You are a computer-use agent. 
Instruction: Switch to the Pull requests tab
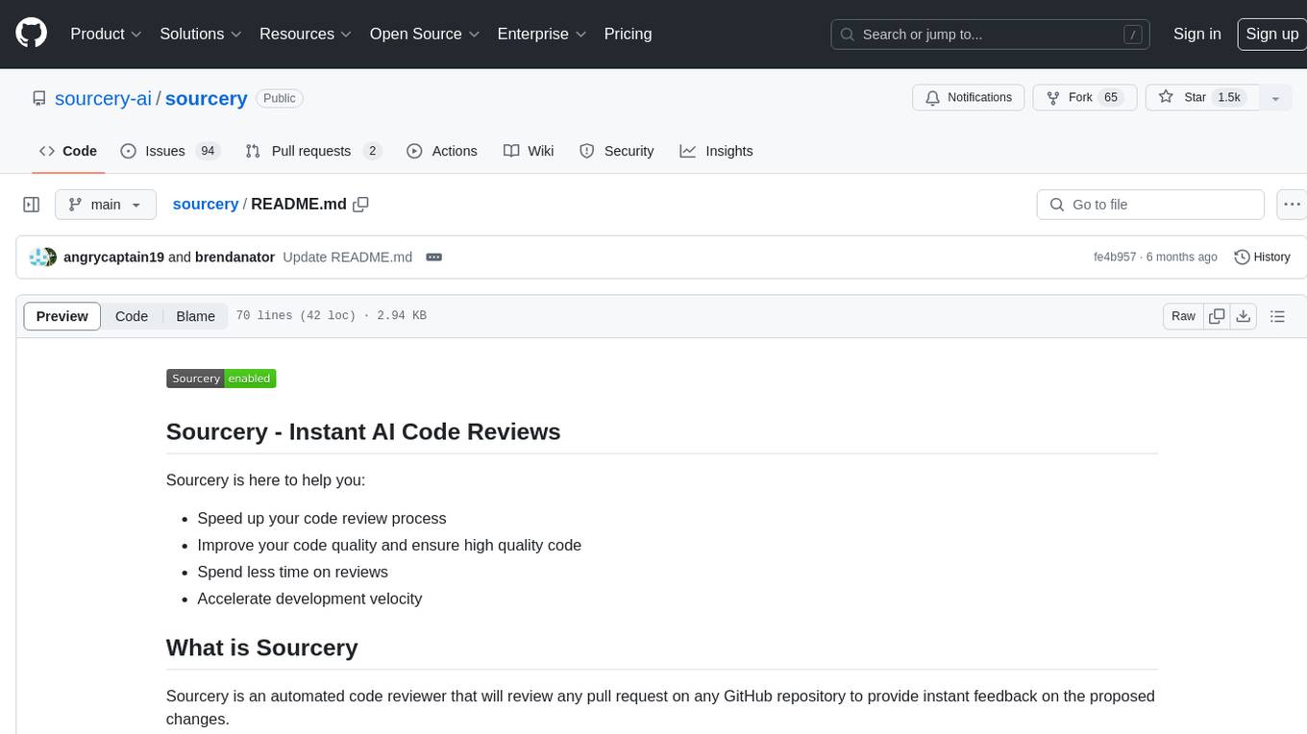pyautogui.click(x=313, y=151)
